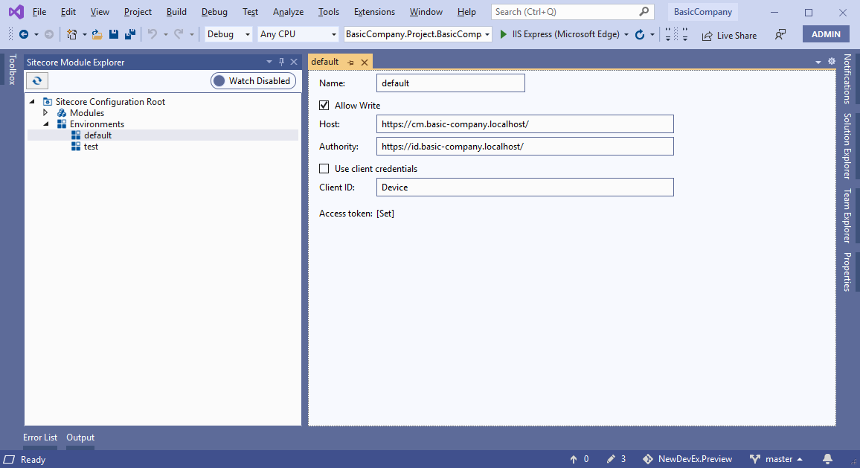
Task: Open the Extensions menu
Action: (x=374, y=11)
